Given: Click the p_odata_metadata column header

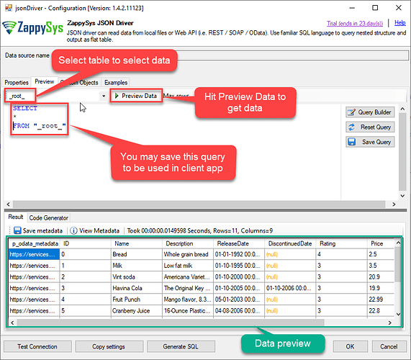Looking at the screenshot, I should click(34, 243).
